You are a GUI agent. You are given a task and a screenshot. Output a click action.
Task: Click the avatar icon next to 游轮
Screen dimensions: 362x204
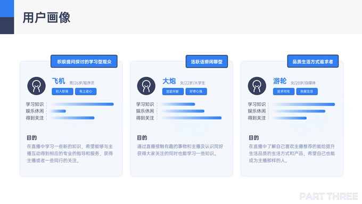pos(257,86)
